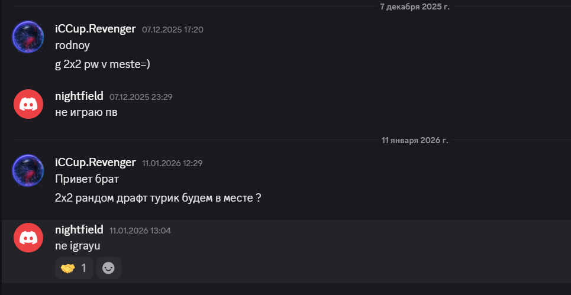571x295 pixels.
Task: Open the add reaction smiley button
Action: (109, 268)
